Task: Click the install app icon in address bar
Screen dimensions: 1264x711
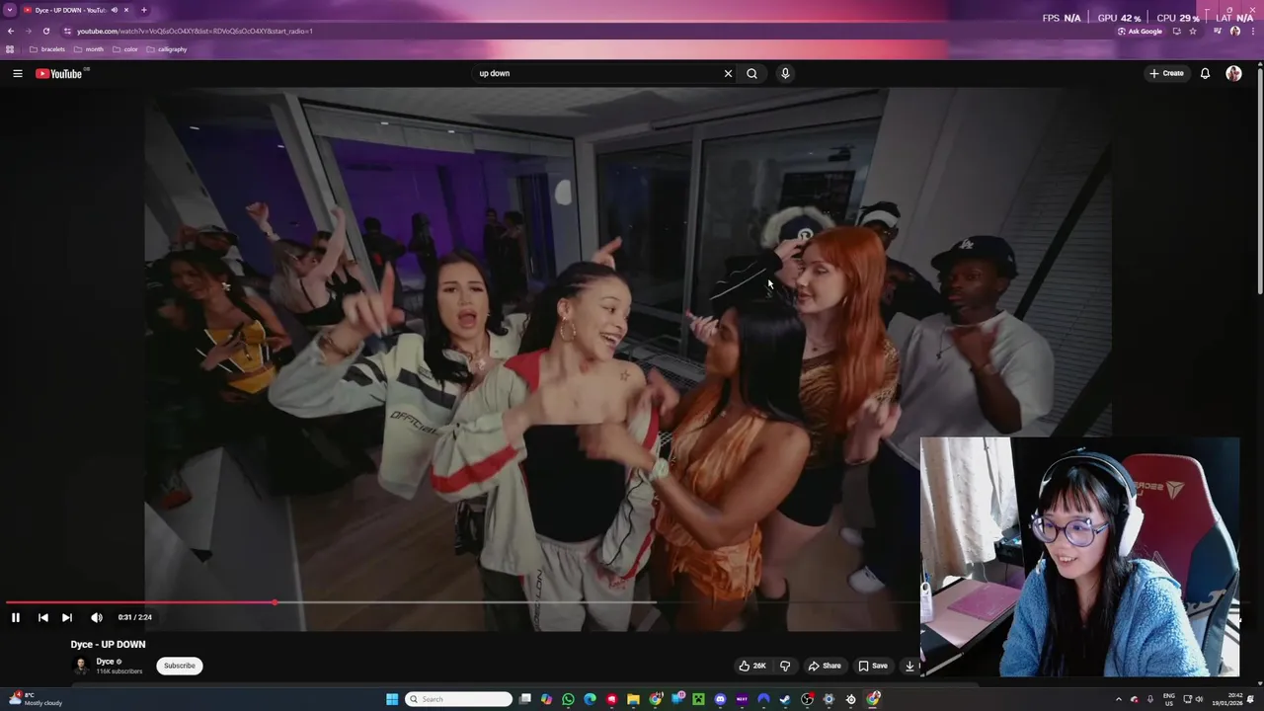Action: pyautogui.click(x=1177, y=31)
